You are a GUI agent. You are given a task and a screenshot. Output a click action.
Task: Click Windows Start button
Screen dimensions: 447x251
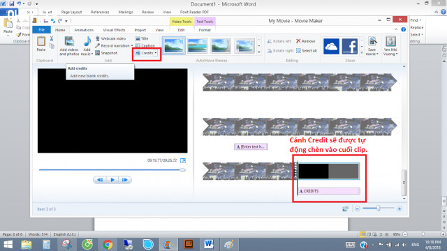click(8, 245)
